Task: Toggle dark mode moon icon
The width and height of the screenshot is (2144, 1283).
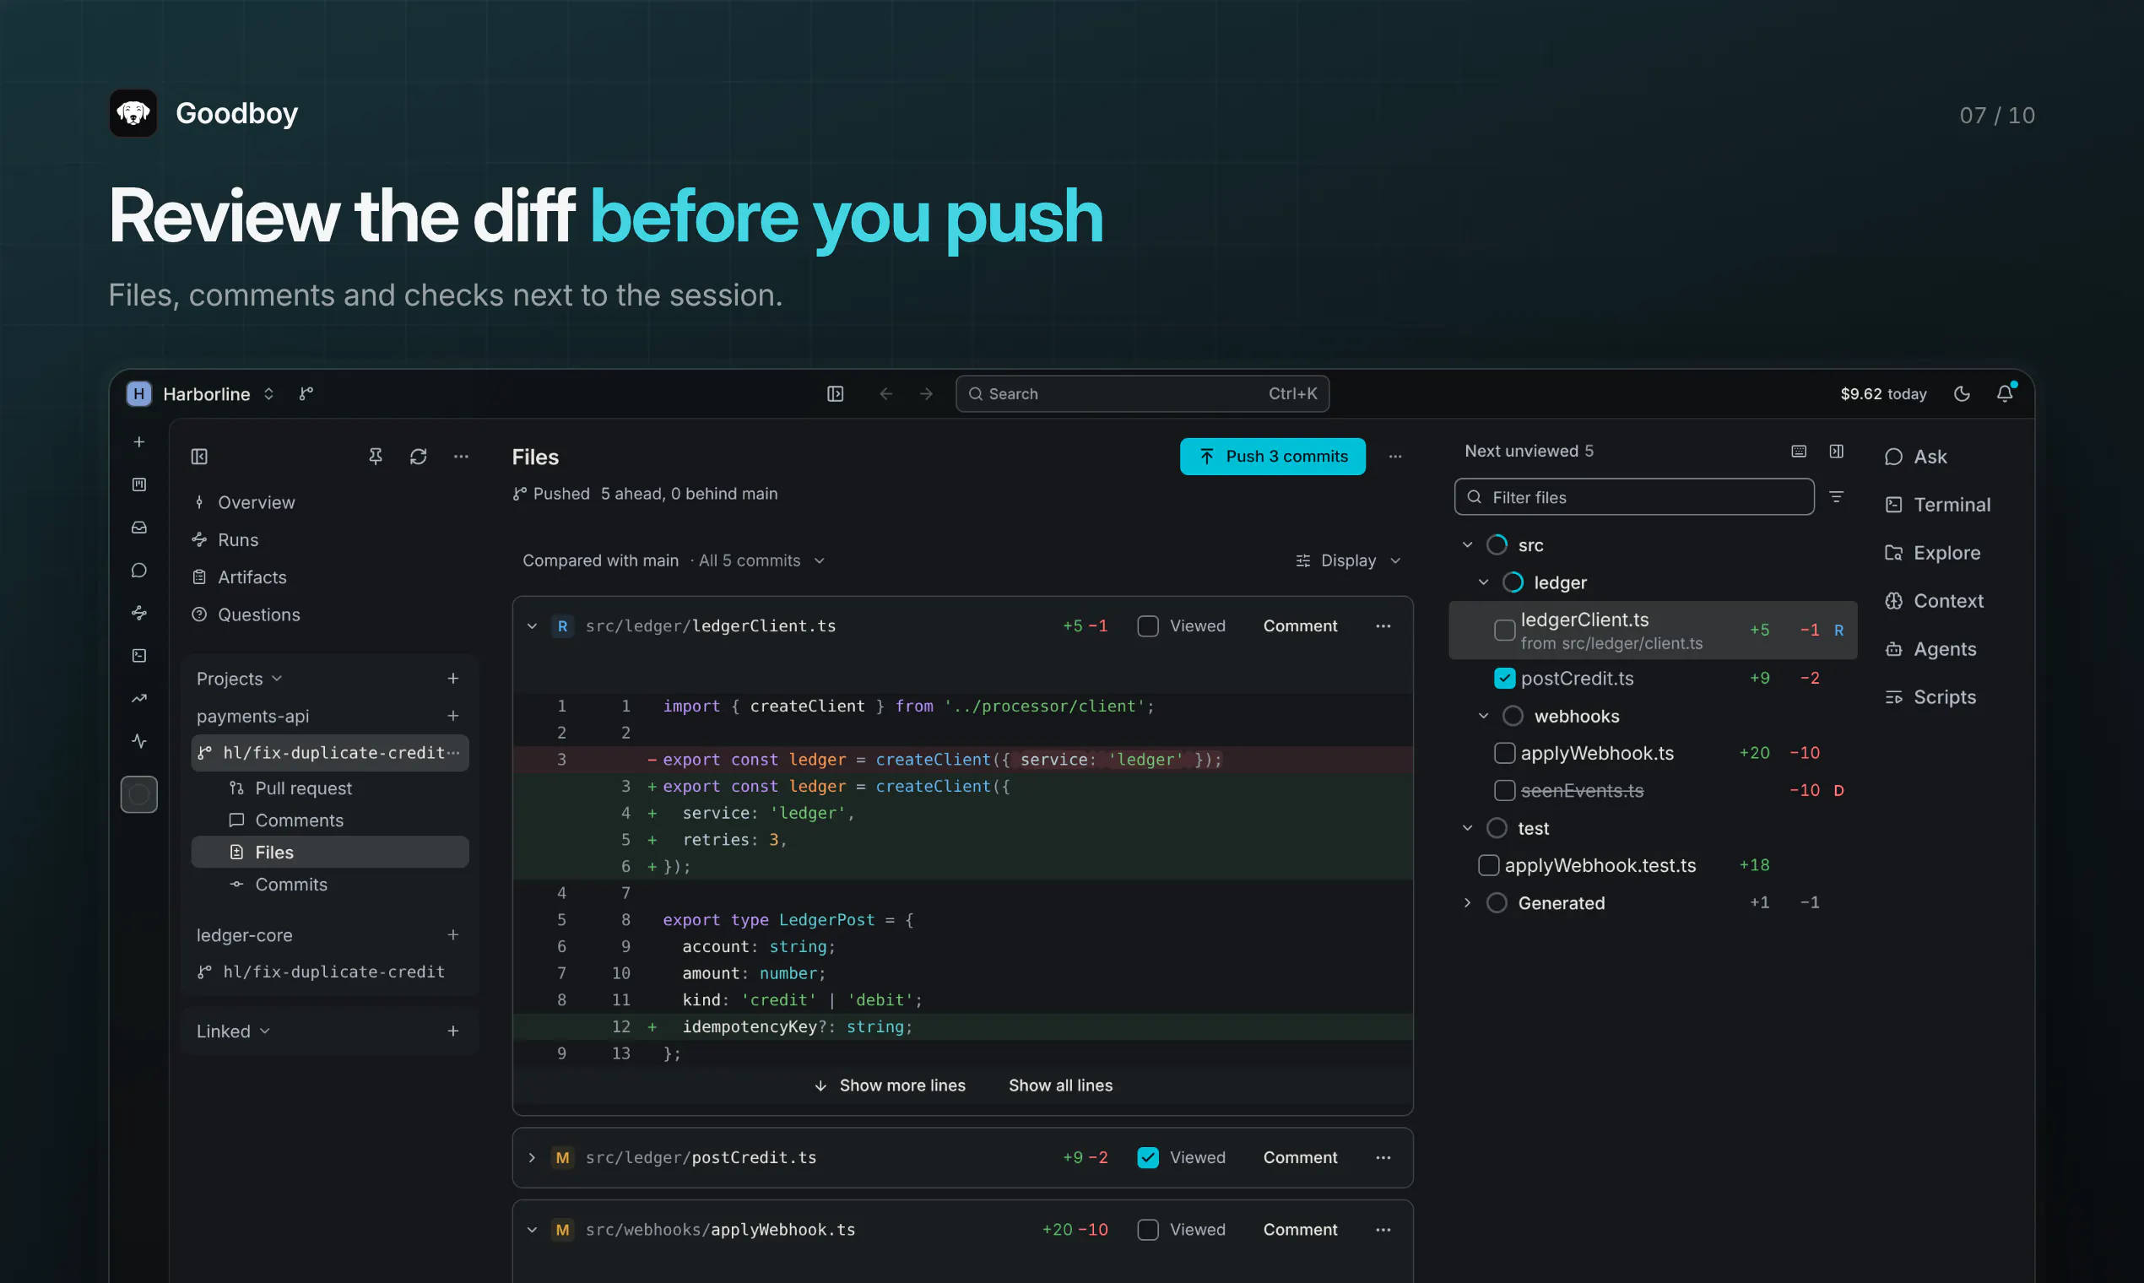Action: 1962,393
